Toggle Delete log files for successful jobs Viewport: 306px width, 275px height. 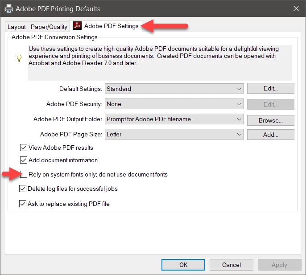[23, 189]
